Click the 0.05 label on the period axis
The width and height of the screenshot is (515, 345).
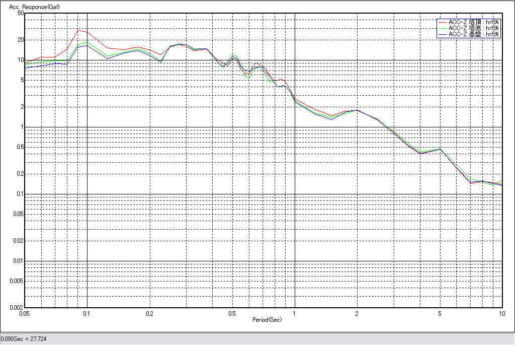point(25,313)
